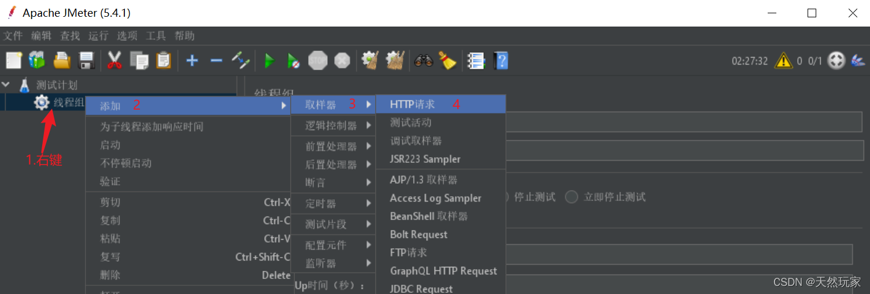Viewport: 870px width, 294px height.
Task: Click the Stop test icon
Action: [x=318, y=60]
